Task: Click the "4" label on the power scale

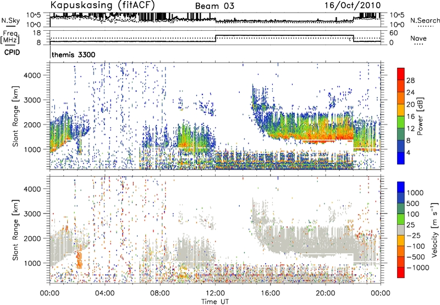Action: click(409, 153)
